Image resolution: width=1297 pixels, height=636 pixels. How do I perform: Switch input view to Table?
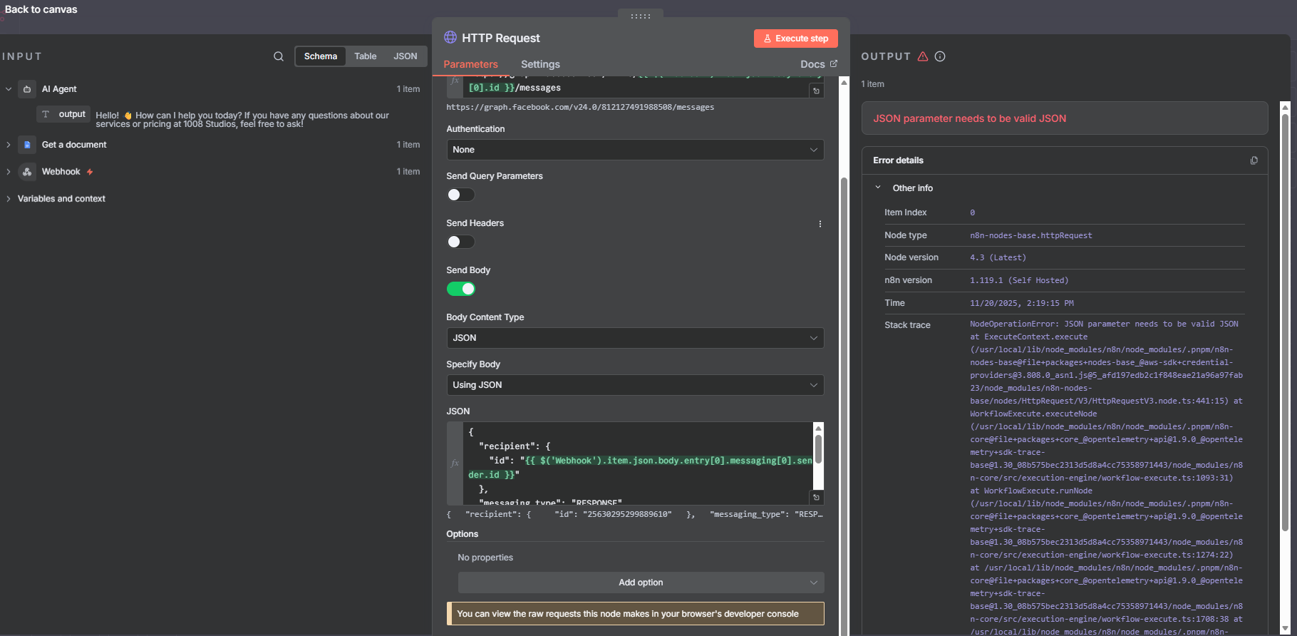click(366, 56)
